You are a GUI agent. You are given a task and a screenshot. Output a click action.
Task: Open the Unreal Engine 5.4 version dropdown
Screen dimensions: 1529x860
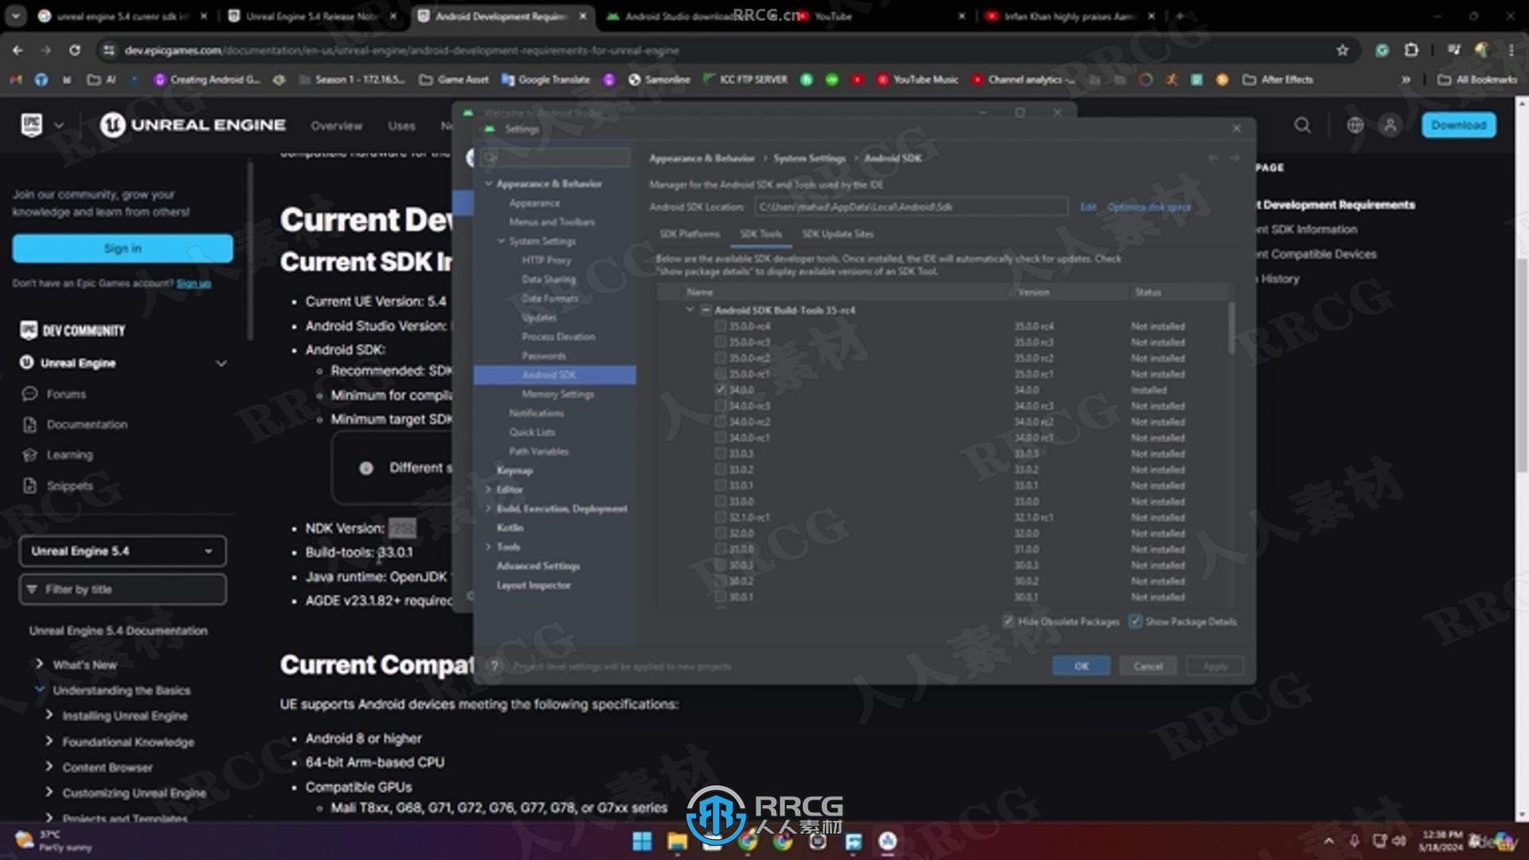click(x=122, y=551)
